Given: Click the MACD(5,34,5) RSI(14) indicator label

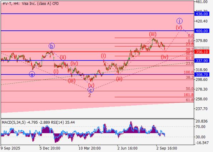Looking at the screenshot, I should (x=38, y=122).
